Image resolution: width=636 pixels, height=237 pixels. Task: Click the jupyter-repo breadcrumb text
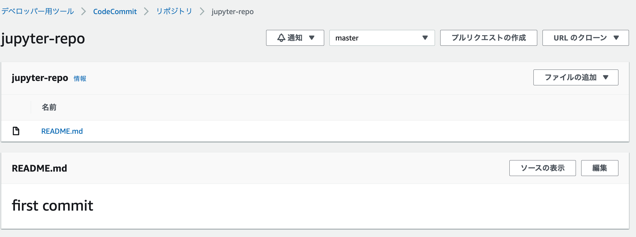232,12
